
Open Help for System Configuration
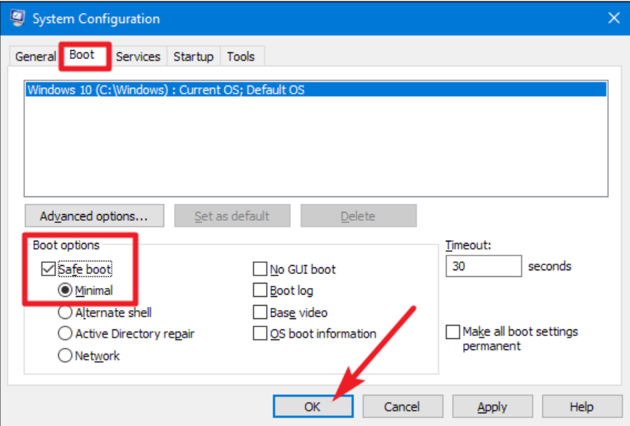582,407
